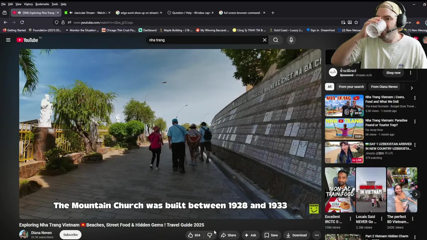Image resolution: width=427 pixels, height=240 pixels.
Task: Select the 'All' filter chip
Action: click(x=330, y=87)
